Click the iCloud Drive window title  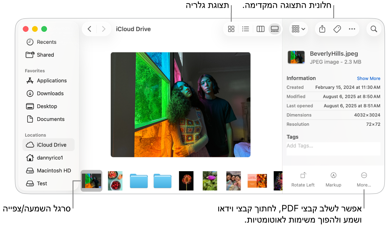pyautogui.click(x=133, y=29)
